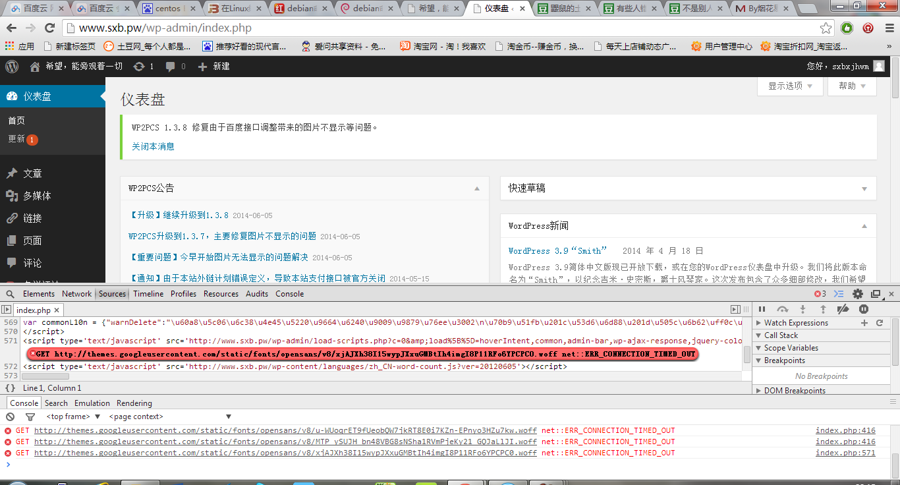This screenshot has height=485, width=900.
Task: Open the 显示选项 screen options dropdown
Action: [x=791, y=86]
